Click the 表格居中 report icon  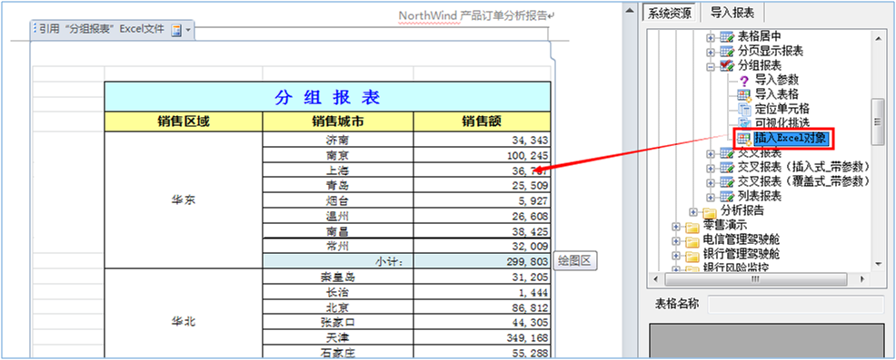click(x=727, y=37)
